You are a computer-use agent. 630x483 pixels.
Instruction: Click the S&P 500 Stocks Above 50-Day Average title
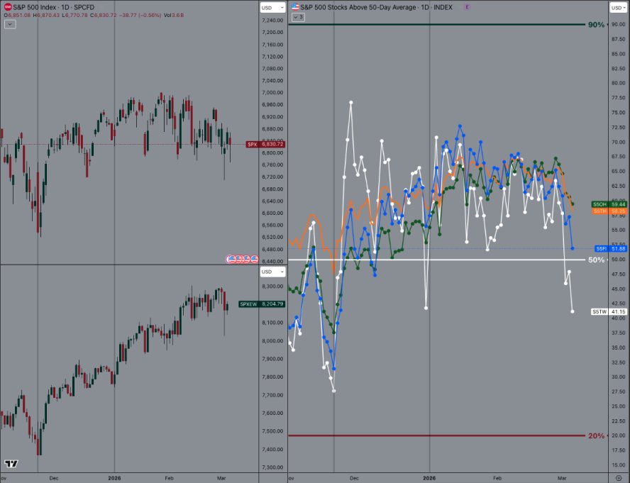(376, 7)
